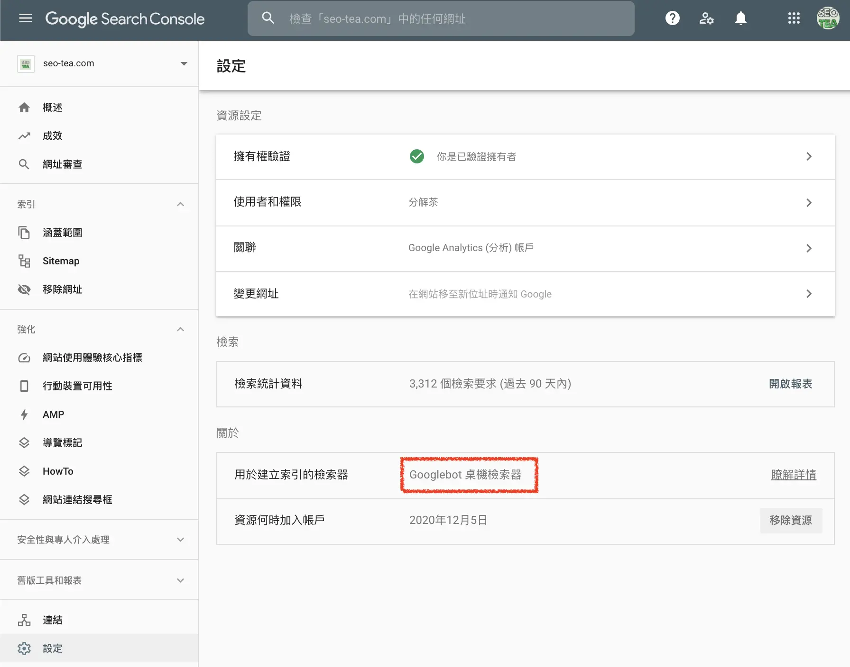Screen dimensions: 850x667
Task: Open user management settings icon
Action: (x=706, y=18)
